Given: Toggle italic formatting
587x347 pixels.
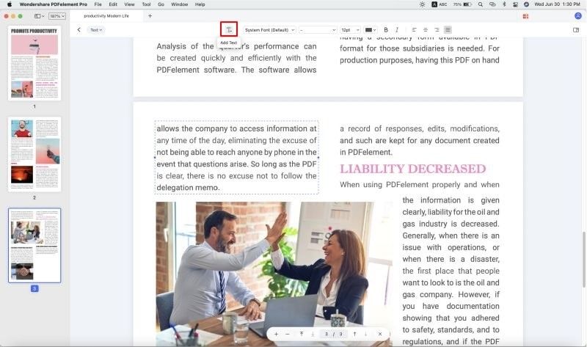Looking at the screenshot, I should [397, 29].
